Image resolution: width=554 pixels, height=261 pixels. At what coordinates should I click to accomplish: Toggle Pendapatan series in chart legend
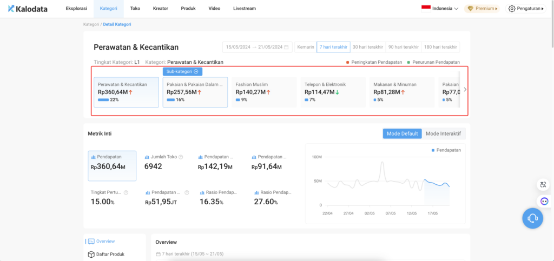click(x=446, y=150)
